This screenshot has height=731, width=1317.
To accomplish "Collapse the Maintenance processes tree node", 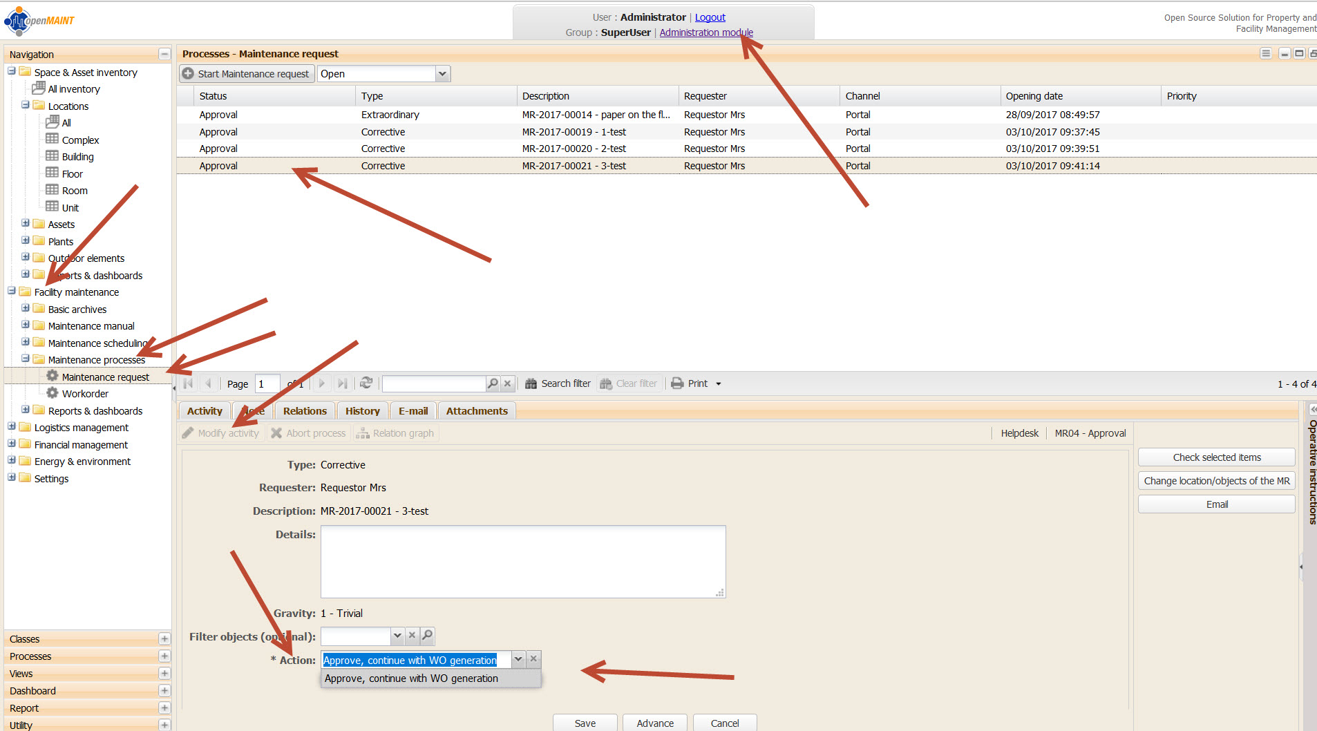I will click(x=26, y=359).
